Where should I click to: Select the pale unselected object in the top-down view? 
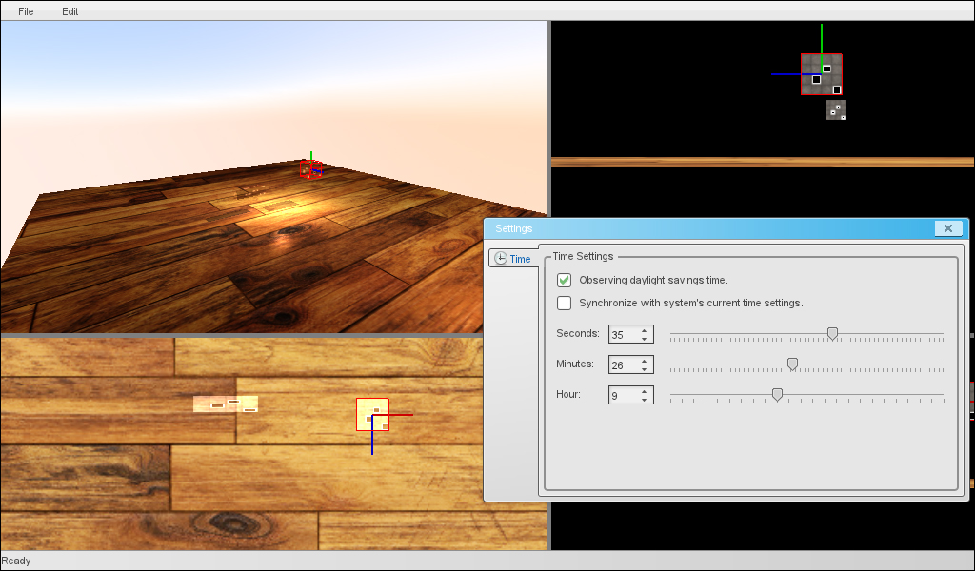click(x=226, y=404)
